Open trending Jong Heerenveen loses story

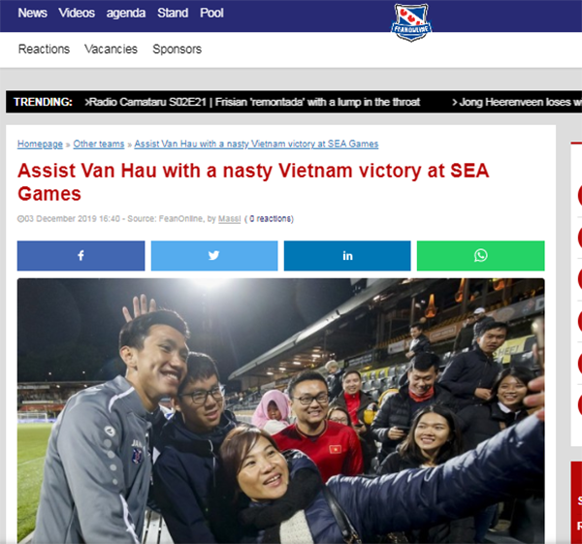[517, 102]
